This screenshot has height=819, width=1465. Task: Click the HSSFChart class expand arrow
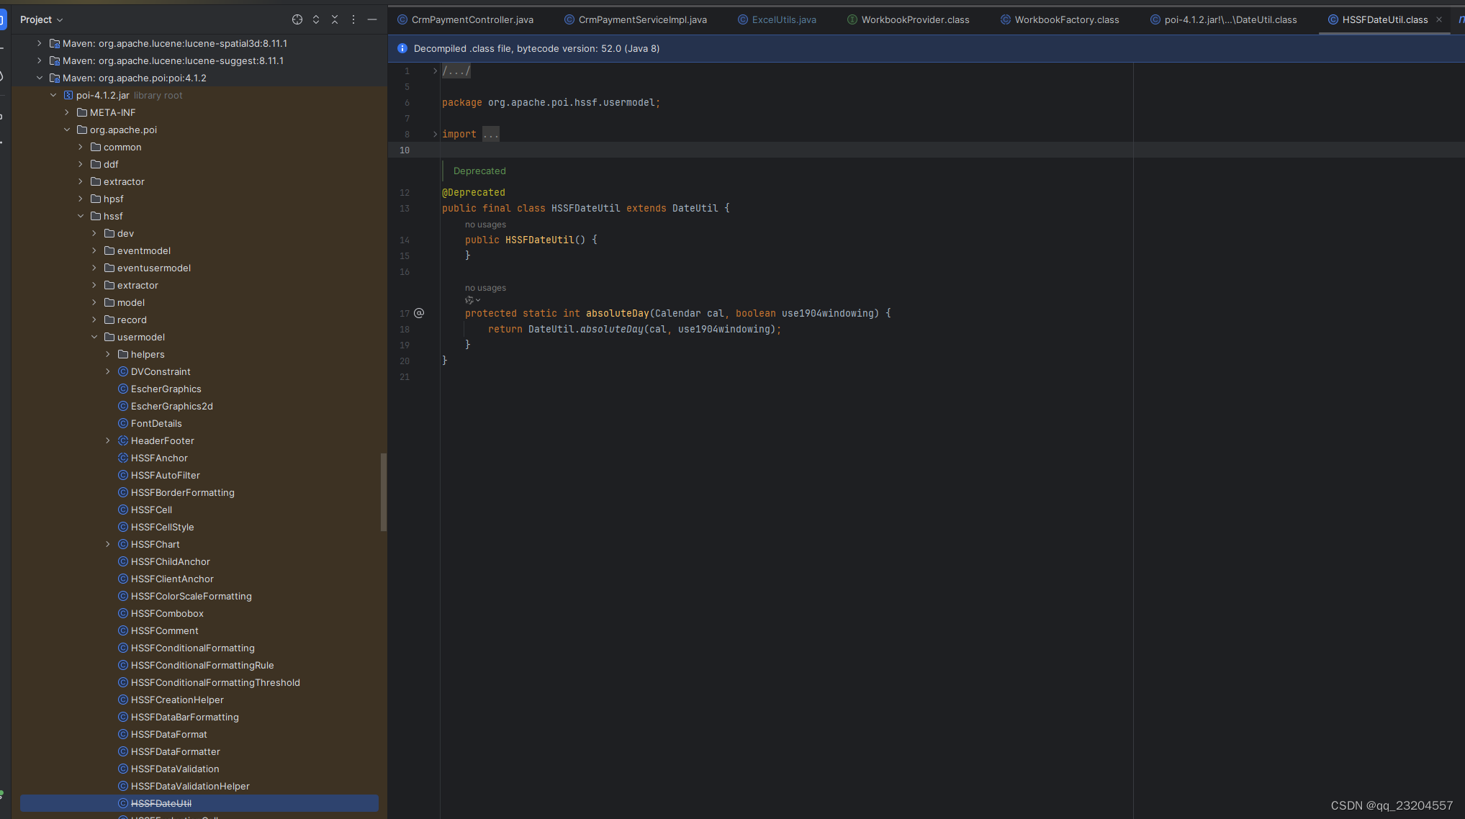point(109,544)
